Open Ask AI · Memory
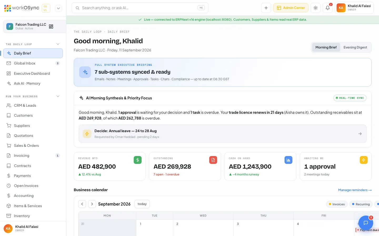 click(x=33, y=83)
